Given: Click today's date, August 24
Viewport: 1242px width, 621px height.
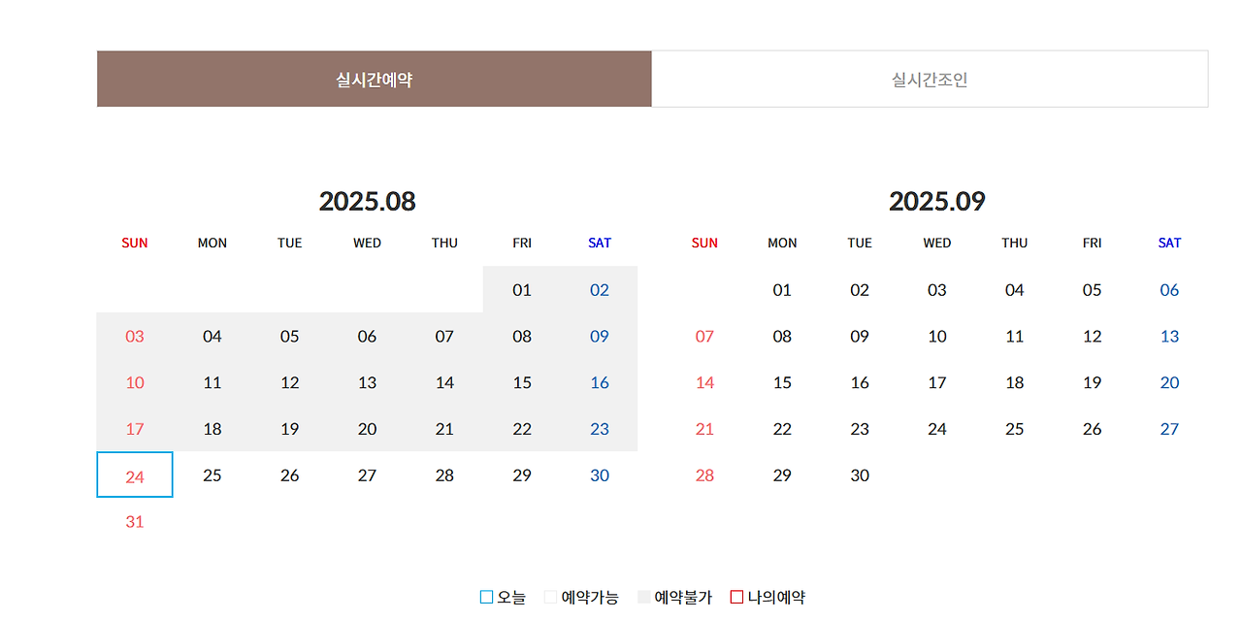Looking at the screenshot, I should click(x=135, y=474).
